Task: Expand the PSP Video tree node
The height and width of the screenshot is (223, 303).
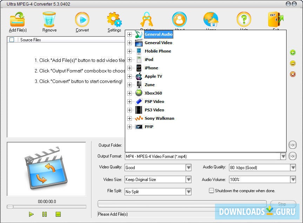Action: 129,102
